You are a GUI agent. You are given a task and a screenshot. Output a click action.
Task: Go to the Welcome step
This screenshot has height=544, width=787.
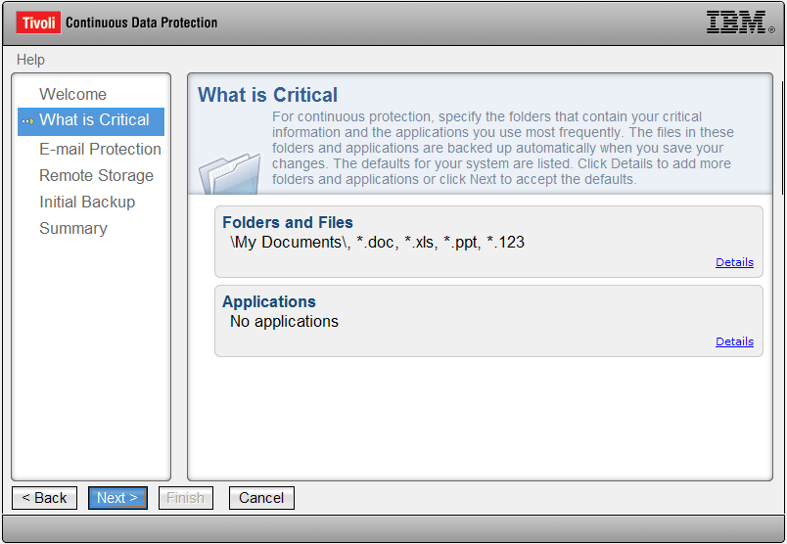tap(72, 94)
